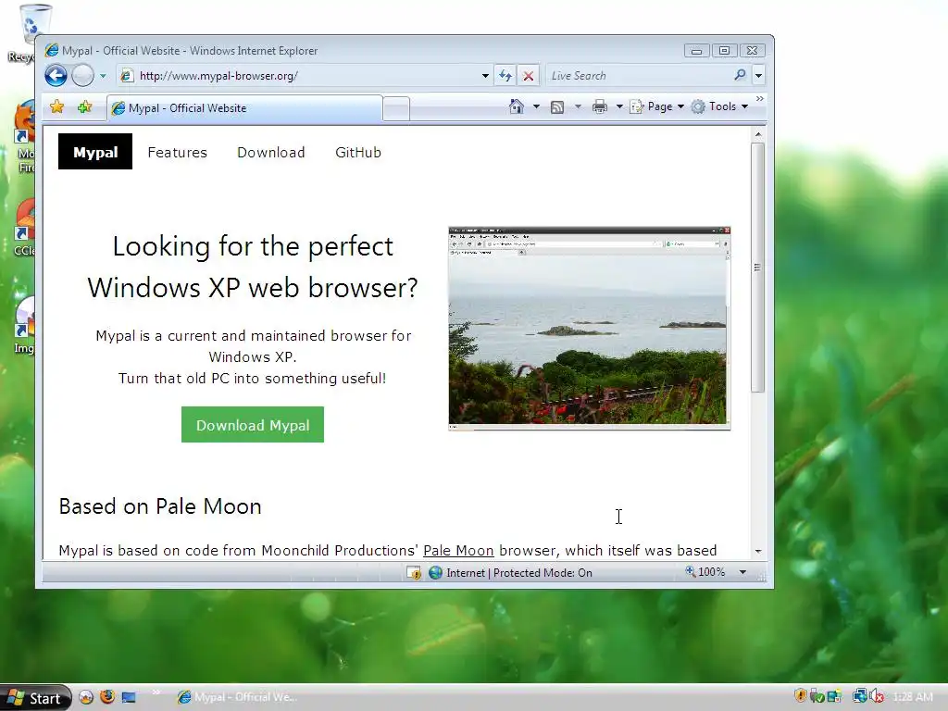948x711 pixels.
Task: Click the magnifier Search icon
Action: [x=740, y=75]
